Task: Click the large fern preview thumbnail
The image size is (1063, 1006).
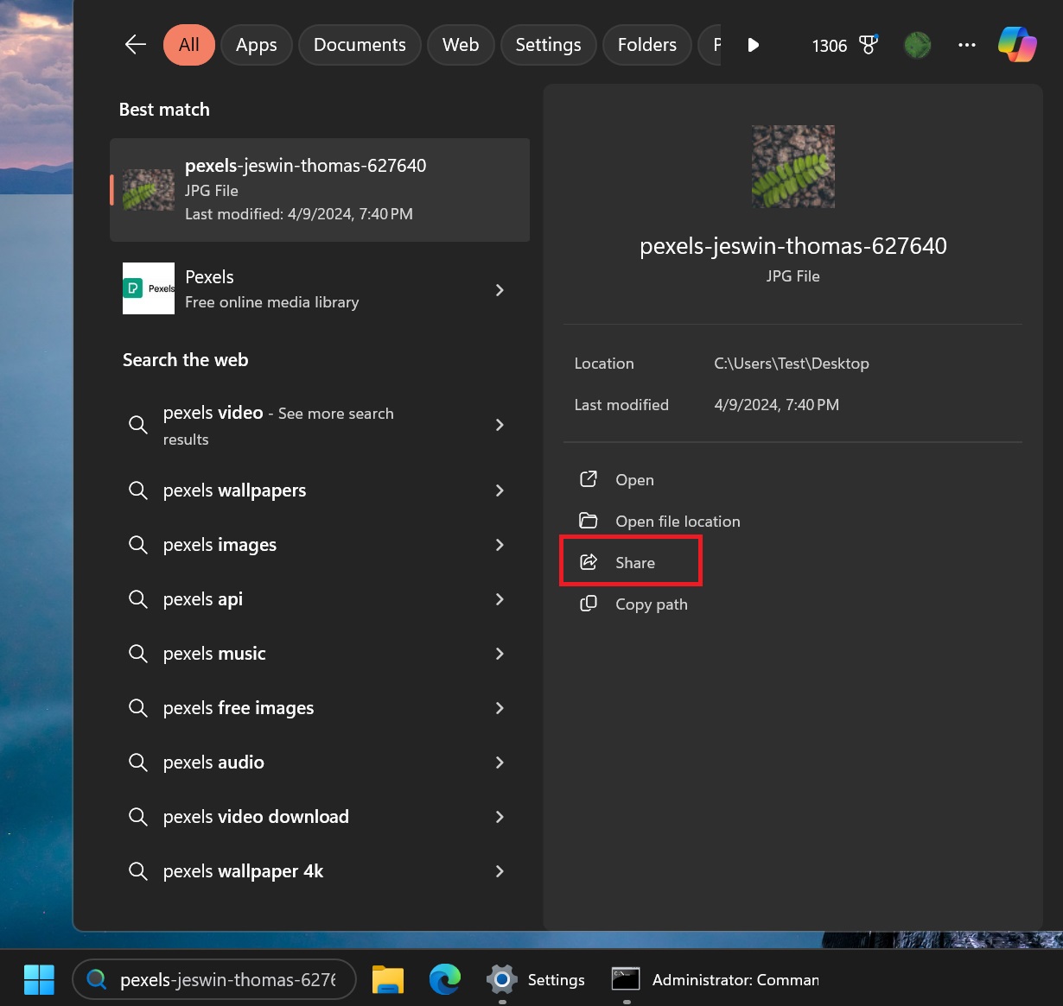Action: click(792, 167)
